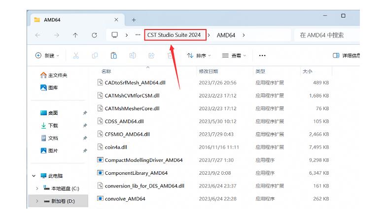Open new tab with plus button
The width and height of the screenshot is (386, 219).
(x=134, y=20)
